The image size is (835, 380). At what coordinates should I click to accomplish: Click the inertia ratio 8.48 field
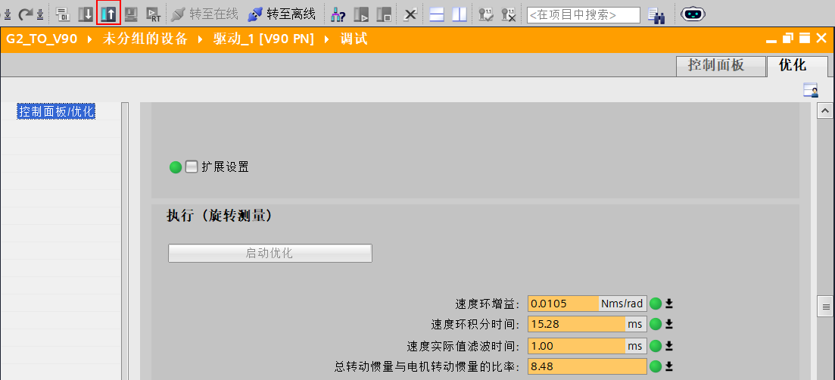[x=587, y=366]
